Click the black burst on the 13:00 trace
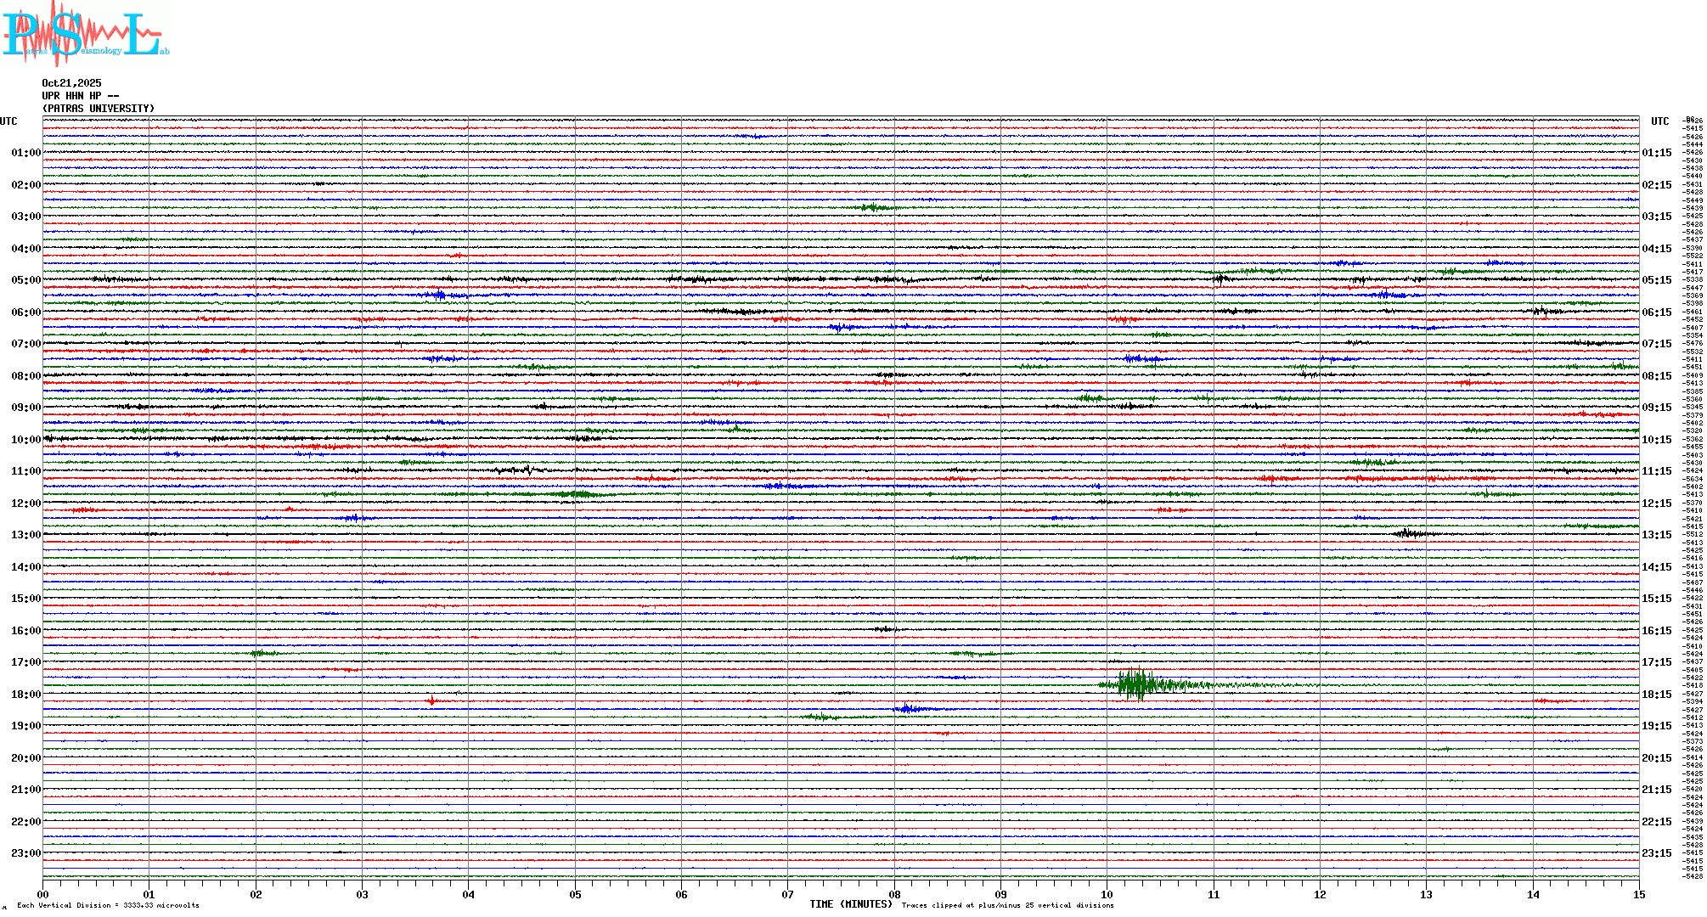This screenshot has height=917, width=1707. click(x=1408, y=533)
